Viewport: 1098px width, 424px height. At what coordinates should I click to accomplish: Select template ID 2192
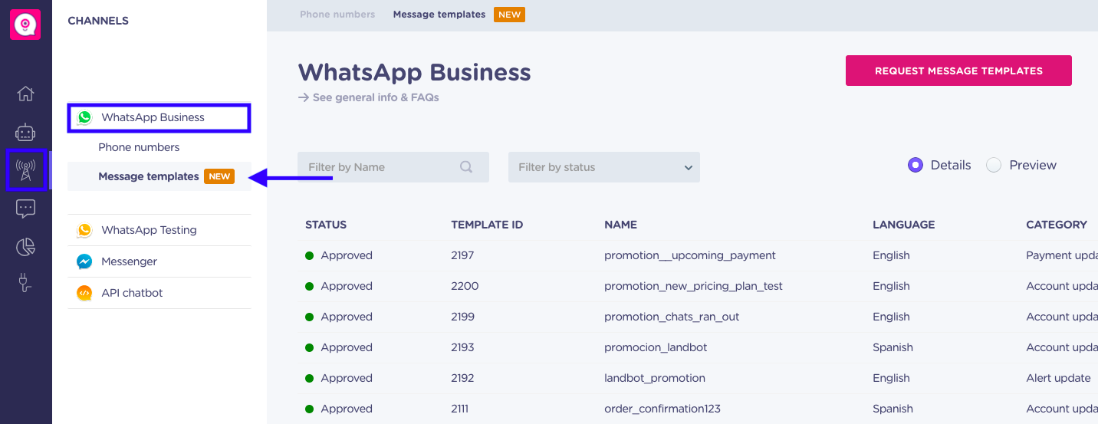462,378
